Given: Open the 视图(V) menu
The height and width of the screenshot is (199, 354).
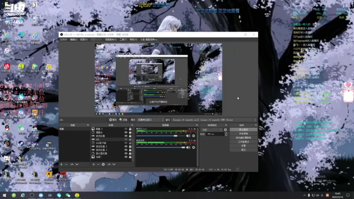Looking at the screenshot, I should click(84, 40).
